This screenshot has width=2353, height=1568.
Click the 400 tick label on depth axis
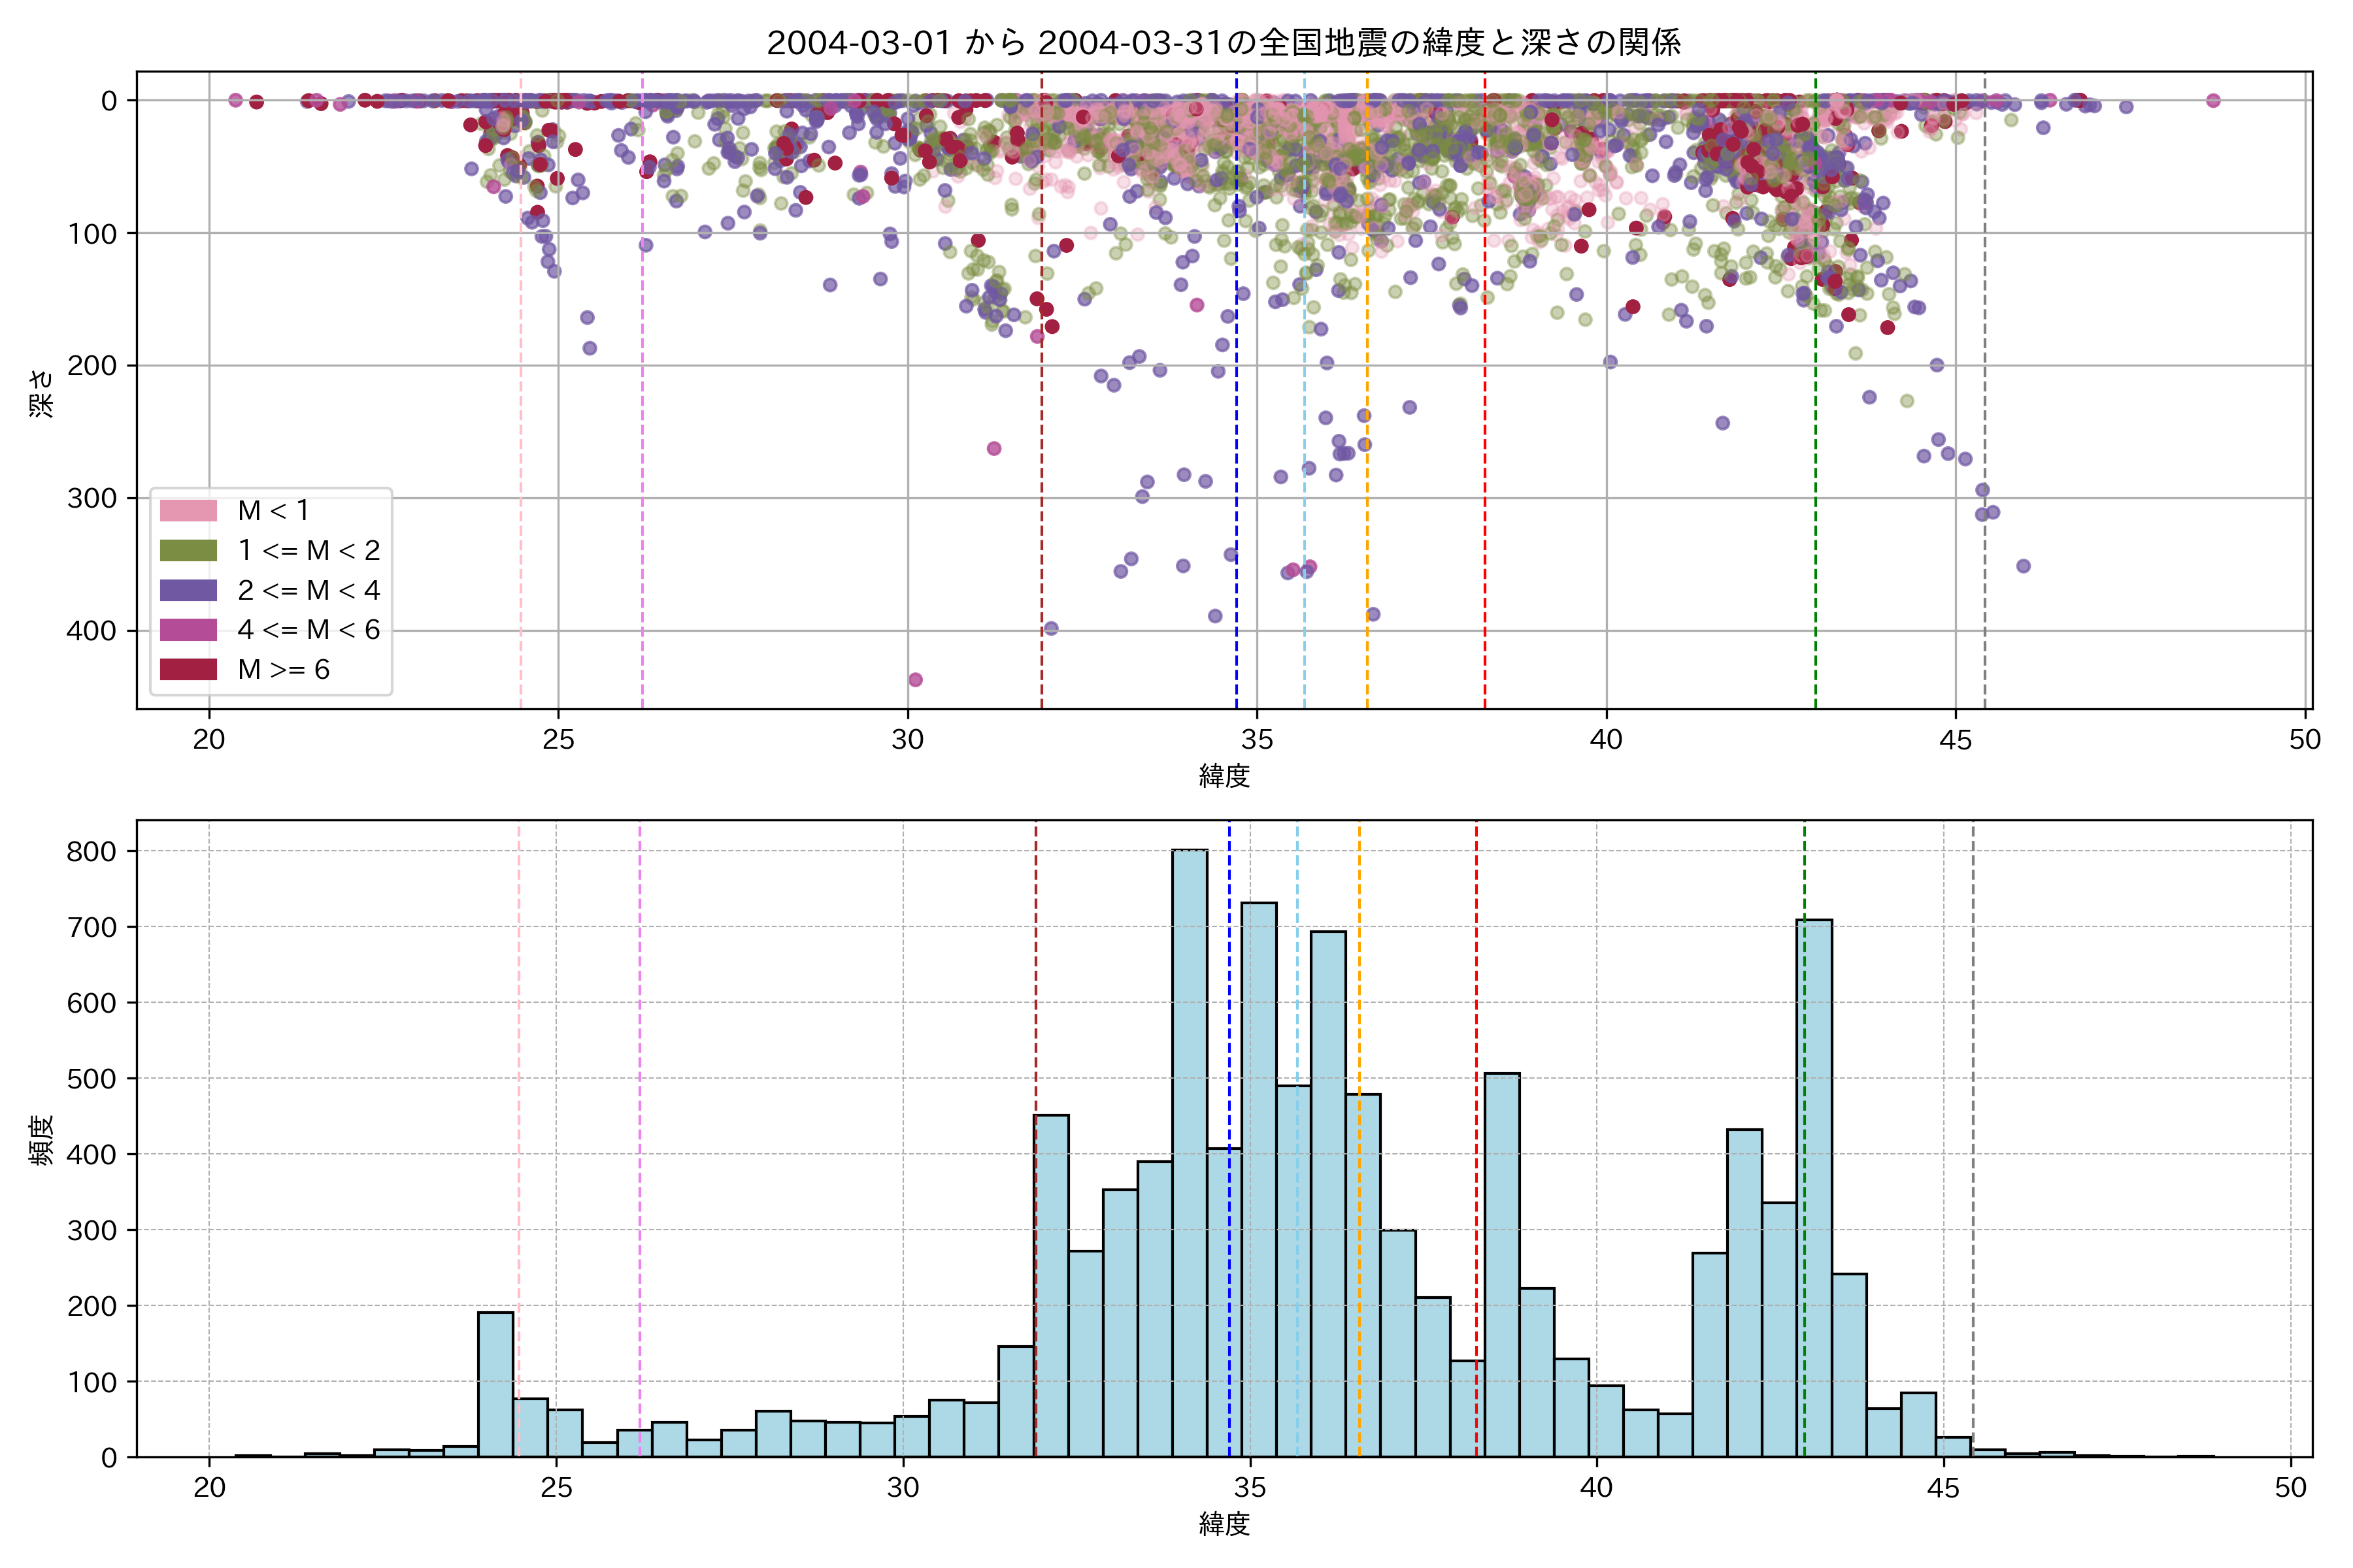(92, 631)
